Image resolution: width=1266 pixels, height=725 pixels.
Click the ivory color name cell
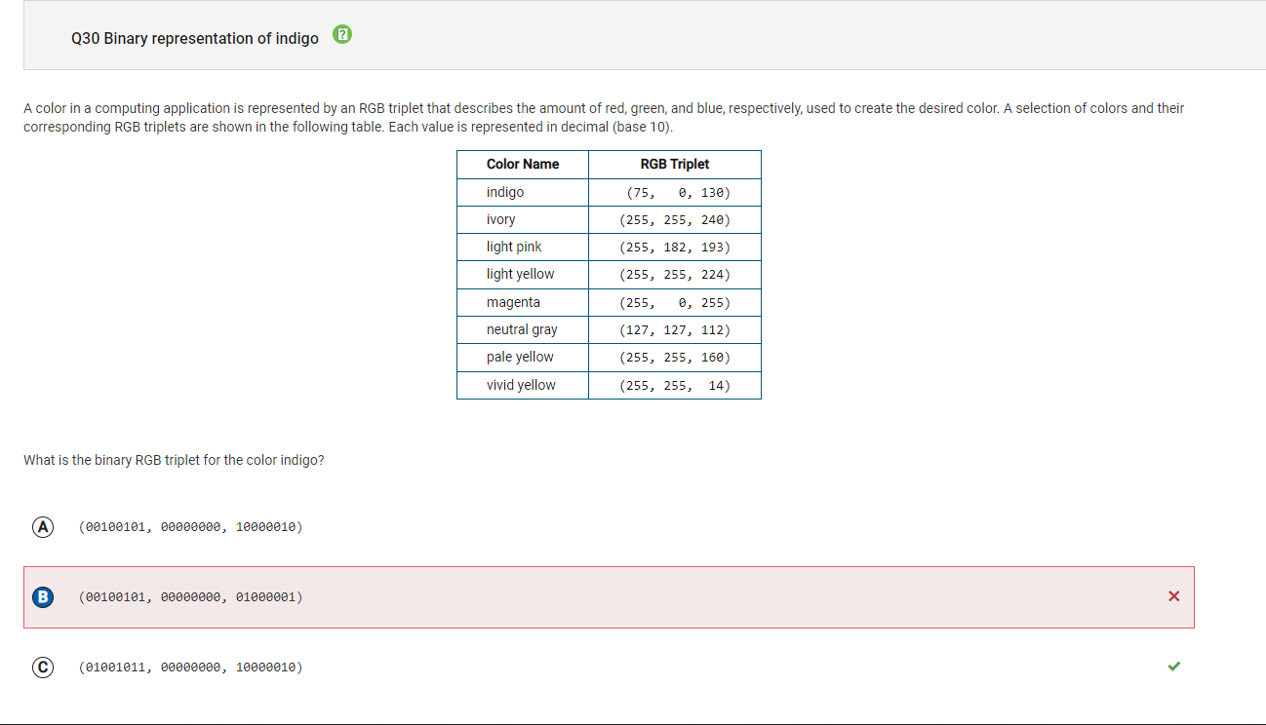click(523, 219)
